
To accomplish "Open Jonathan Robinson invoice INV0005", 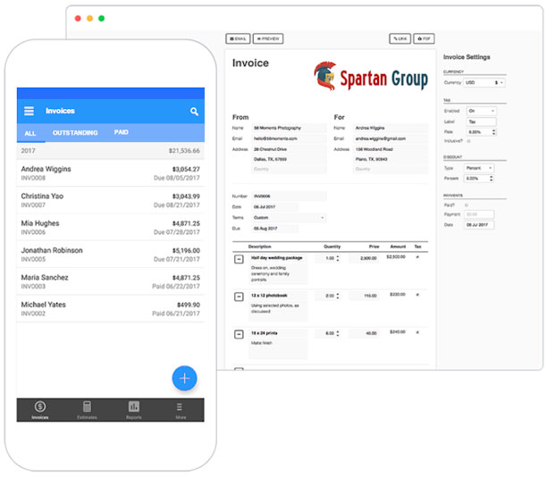I will [111, 255].
